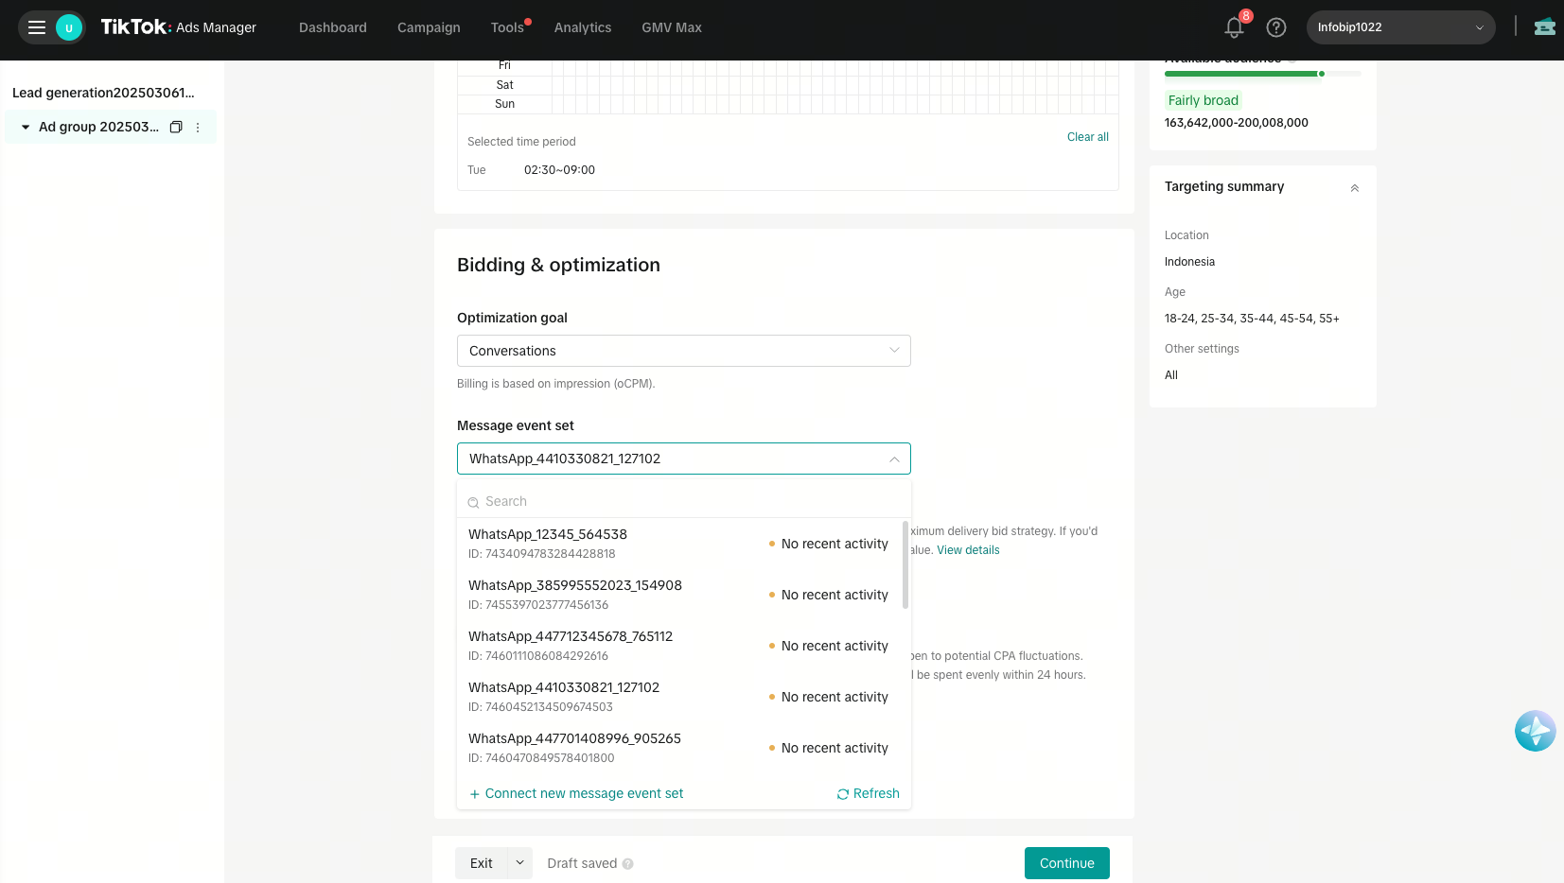1564x883 pixels.
Task: Click the top-right teal assistant icon
Action: coord(1544,26)
